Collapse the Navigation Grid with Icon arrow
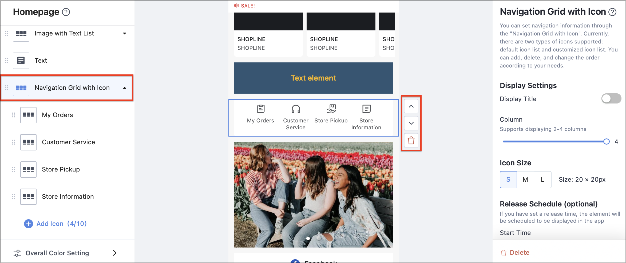This screenshot has height=263, width=626. [125, 88]
